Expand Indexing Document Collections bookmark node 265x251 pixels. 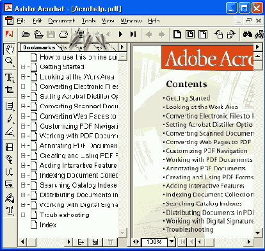(x=23, y=175)
